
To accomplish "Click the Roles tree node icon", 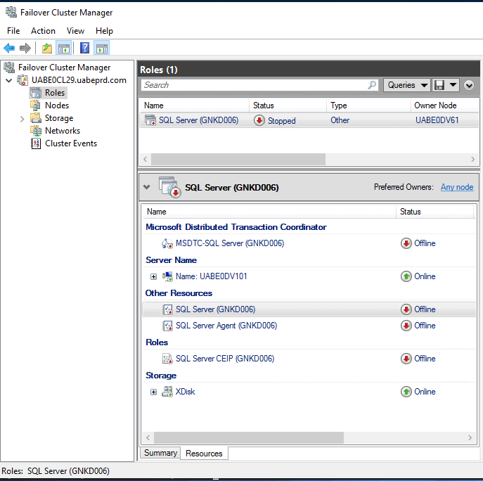I will click(x=36, y=93).
